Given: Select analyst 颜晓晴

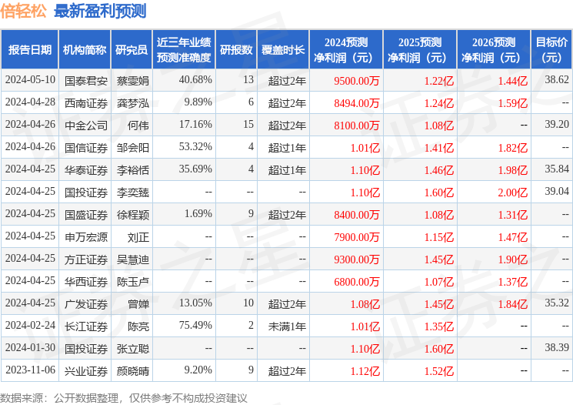Looking at the screenshot, I should click(x=132, y=371).
